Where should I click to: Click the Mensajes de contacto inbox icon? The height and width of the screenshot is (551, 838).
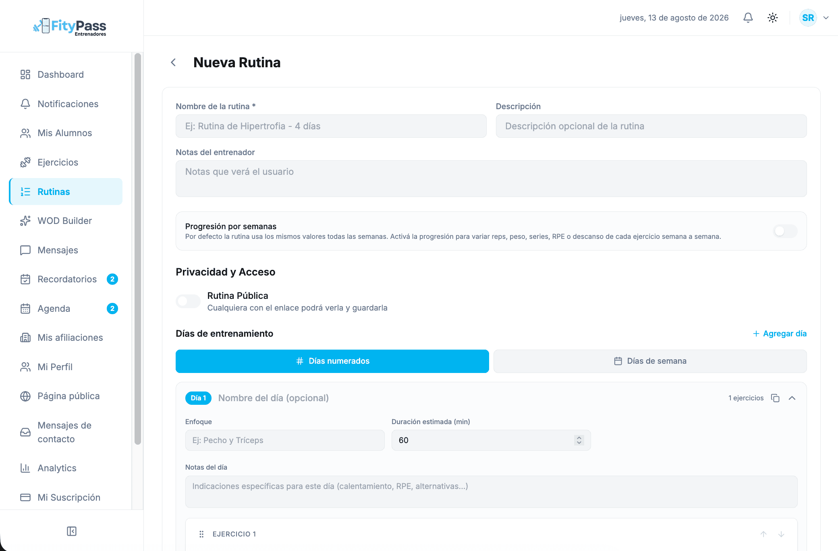pyautogui.click(x=25, y=432)
